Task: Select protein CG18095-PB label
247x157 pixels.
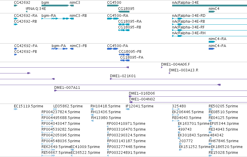Action: tap(130, 52)
